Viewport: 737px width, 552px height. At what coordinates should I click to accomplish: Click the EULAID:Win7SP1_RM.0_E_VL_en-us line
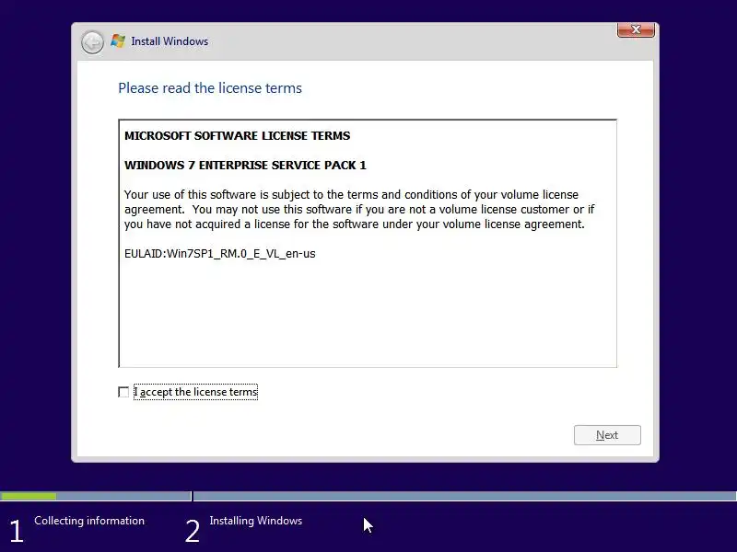(219, 254)
